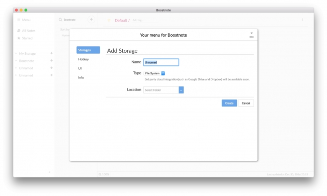Open the hamburger Menu icon
The height and width of the screenshot is (196, 327).
(19, 20)
